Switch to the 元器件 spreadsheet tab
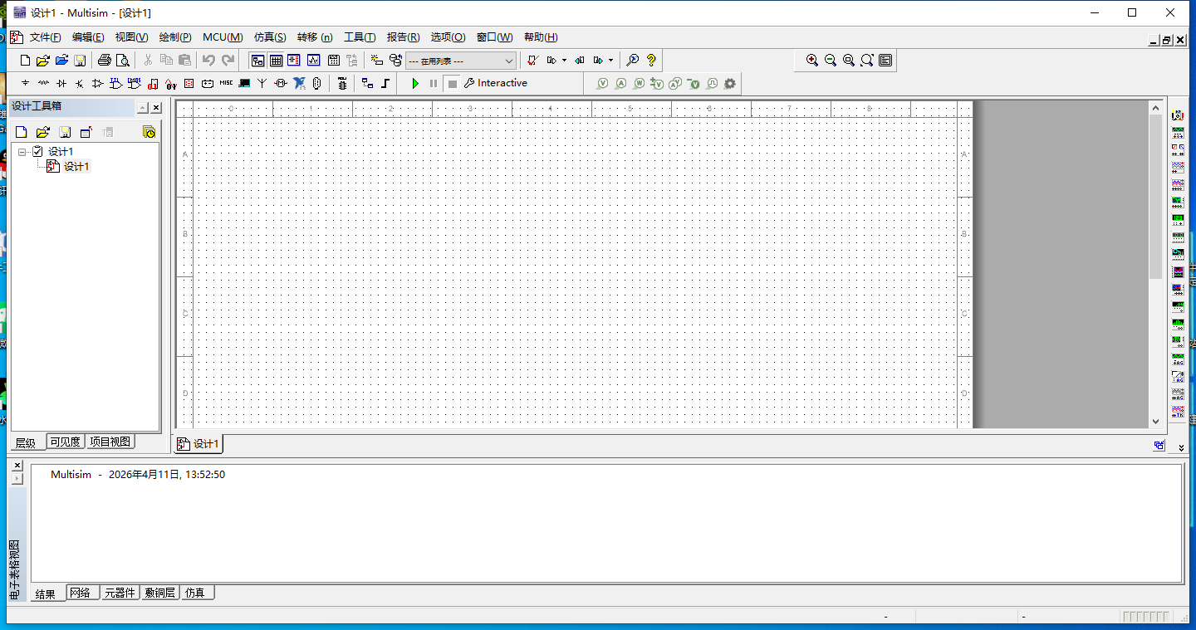This screenshot has width=1196, height=630. click(x=120, y=593)
